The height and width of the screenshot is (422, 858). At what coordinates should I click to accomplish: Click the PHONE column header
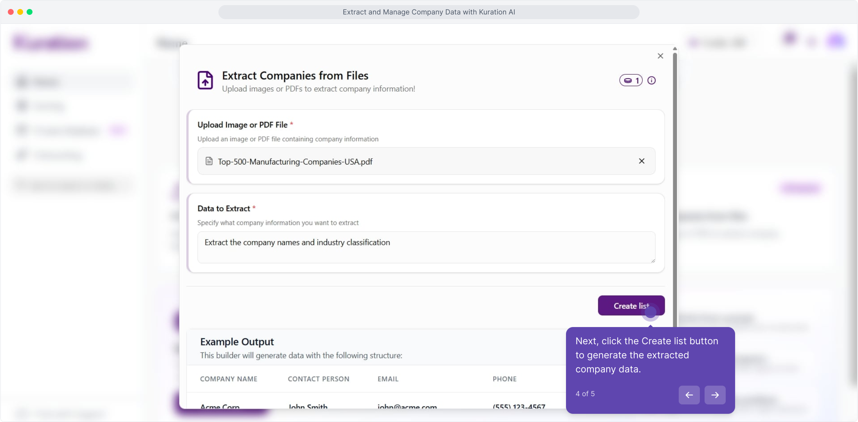505,379
